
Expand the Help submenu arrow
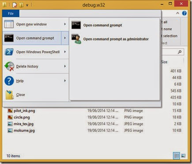(x=65, y=81)
